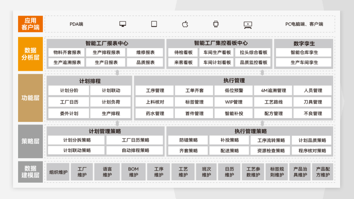Select the Android client icon
Viewport: 354px width, 199px height.
(215, 24)
